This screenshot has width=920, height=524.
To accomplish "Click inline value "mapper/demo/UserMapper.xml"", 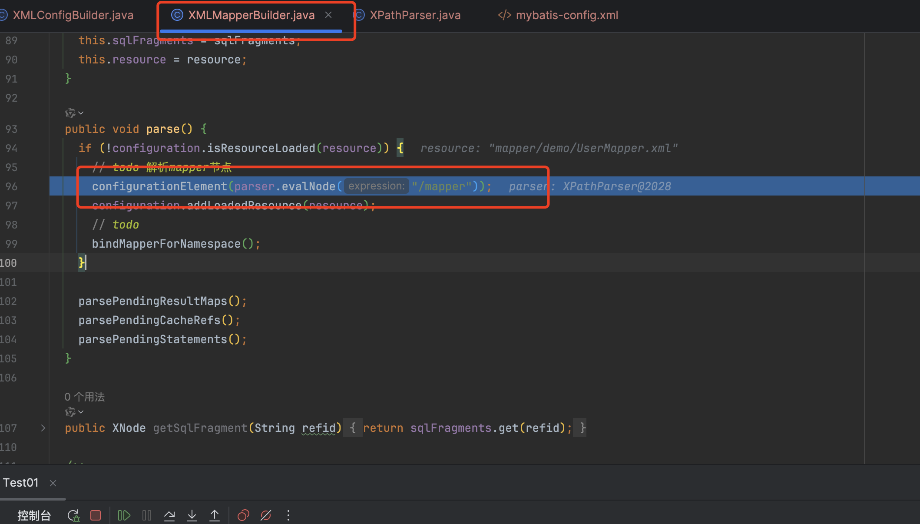I will click(583, 148).
